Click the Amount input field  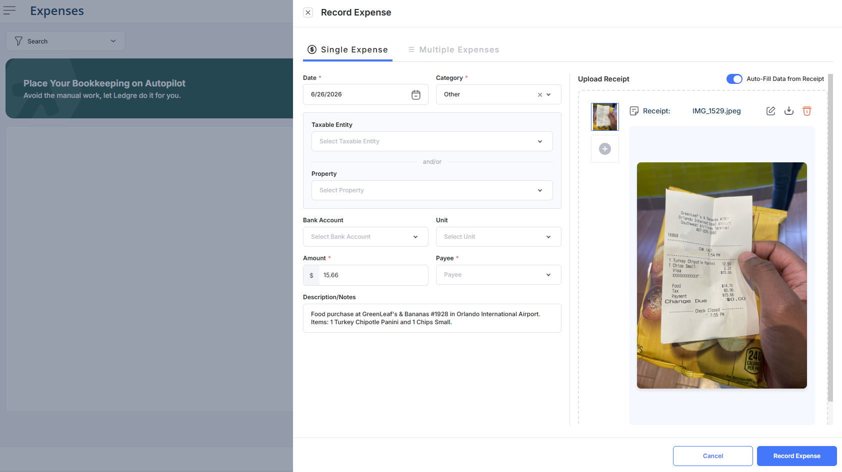373,275
